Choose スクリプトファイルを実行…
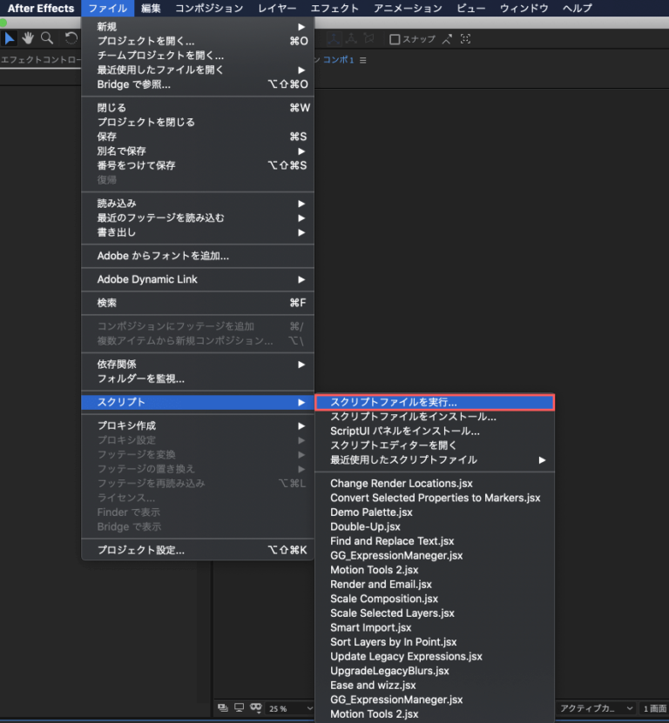 pyautogui.click(x=435, y=402)
